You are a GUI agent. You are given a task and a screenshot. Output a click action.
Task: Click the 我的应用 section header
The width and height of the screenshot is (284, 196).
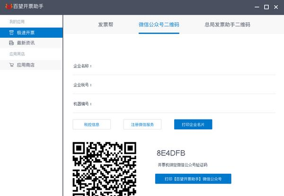click(17, 22)
